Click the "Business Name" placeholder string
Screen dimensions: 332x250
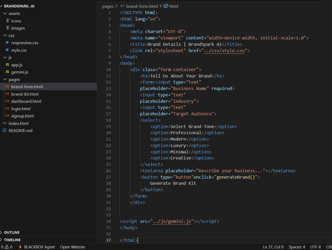click(190, 88)
